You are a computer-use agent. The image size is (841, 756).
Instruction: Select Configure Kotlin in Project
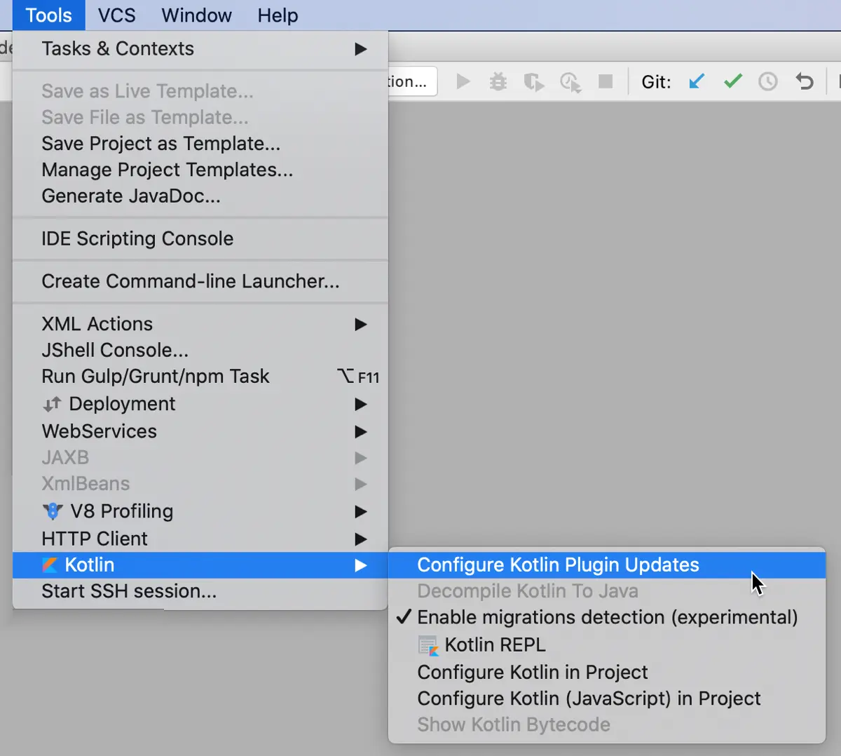[x=607, y=672]
